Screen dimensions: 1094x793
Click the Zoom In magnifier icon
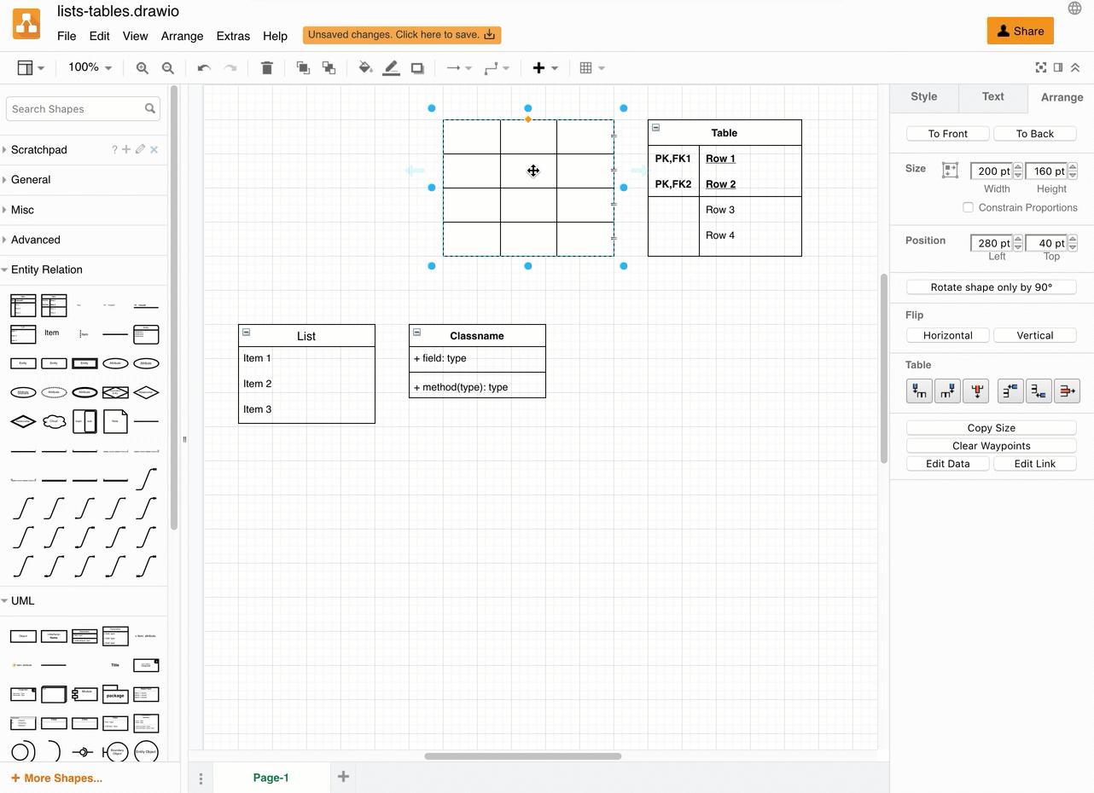click(x=142, y=67)
